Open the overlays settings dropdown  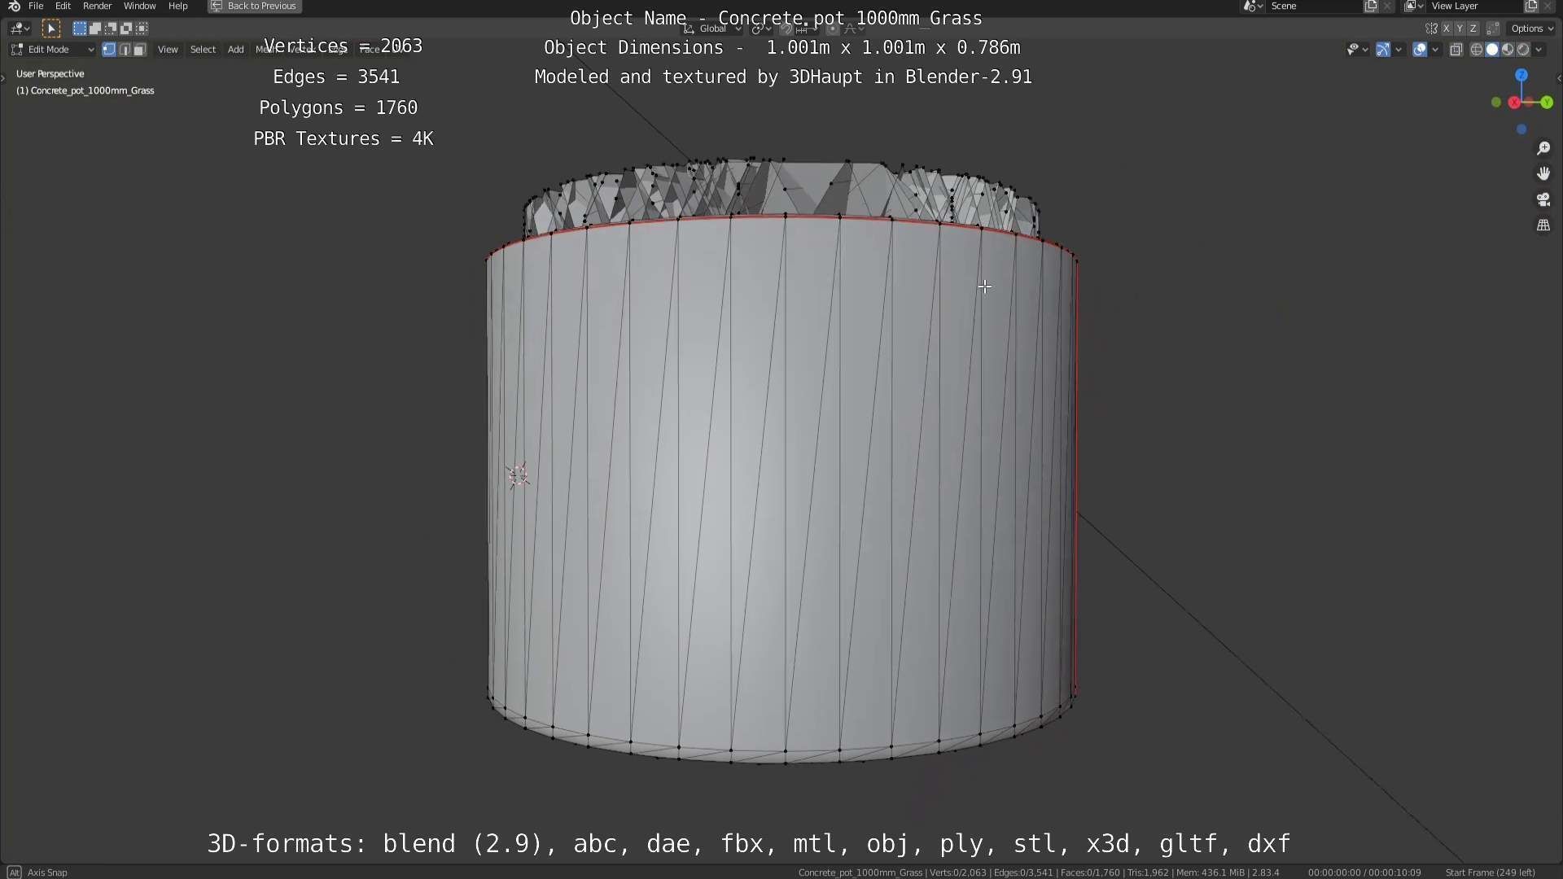[x=1435, y=50]
